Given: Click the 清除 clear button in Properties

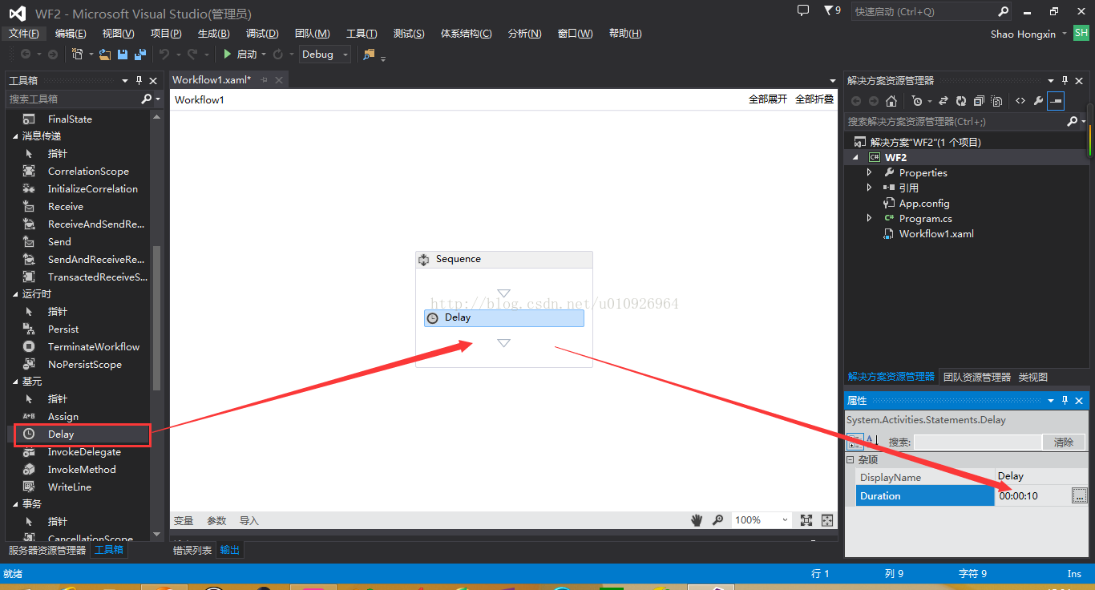Looking at the screenshot, I should point(1064,442).
